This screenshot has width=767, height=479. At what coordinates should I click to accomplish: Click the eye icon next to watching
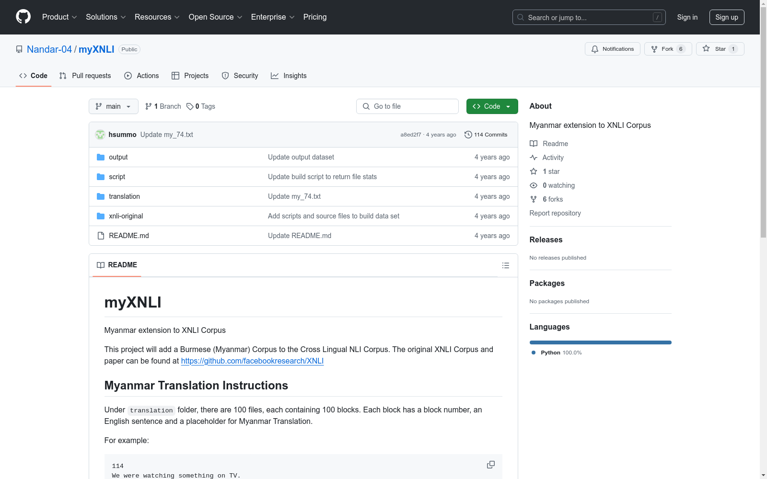534,185
